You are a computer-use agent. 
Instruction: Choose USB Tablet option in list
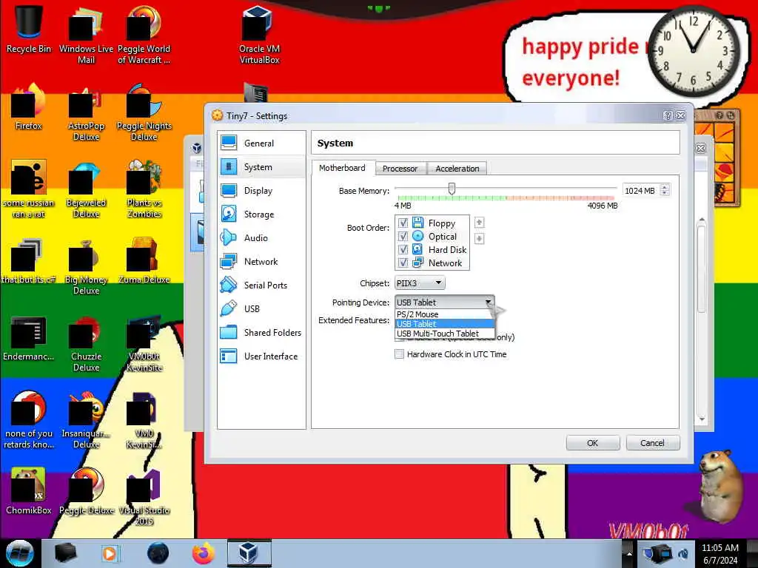point(445,324)
